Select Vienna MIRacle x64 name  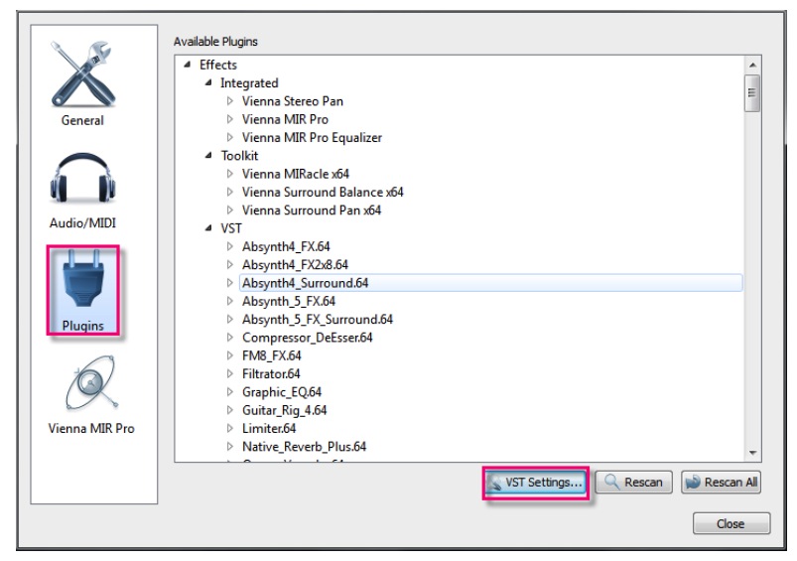click(x=296, y=174)
